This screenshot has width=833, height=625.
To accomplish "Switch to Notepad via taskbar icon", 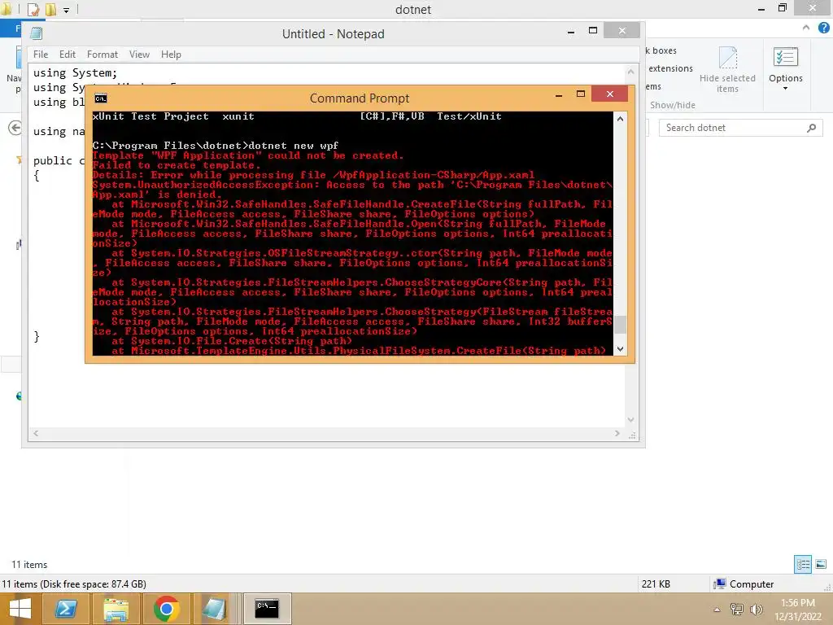I will pyautogui.click(x=215, y=609).
